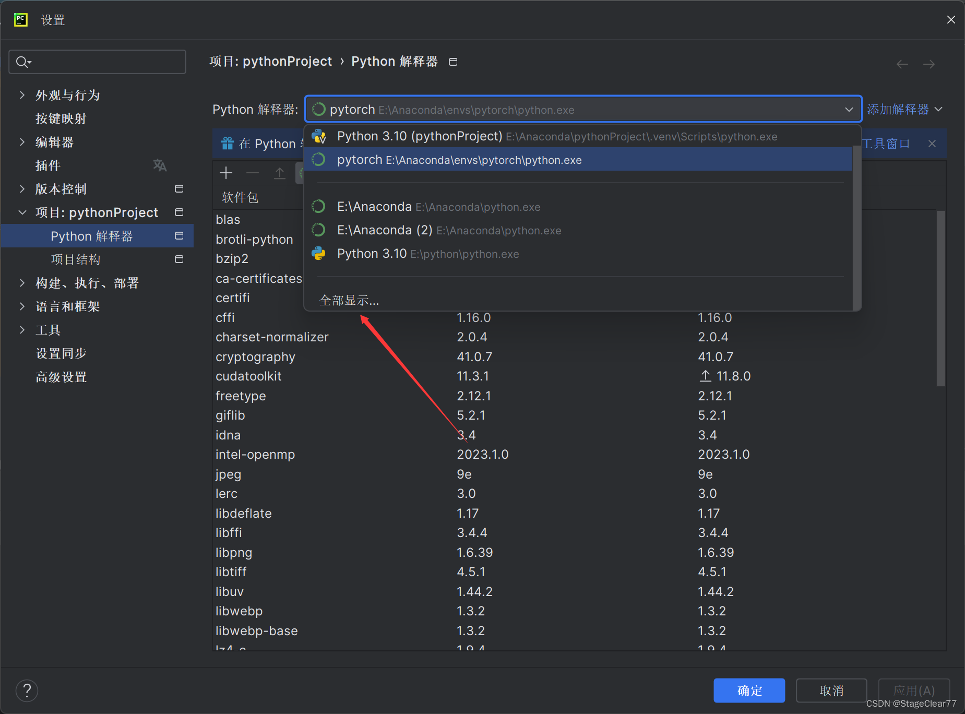The width and height of the screenshot is (965, 714).
Task: Click project-scope icon beside Python 解释器 sidebar row
Action: coord(179,236)
